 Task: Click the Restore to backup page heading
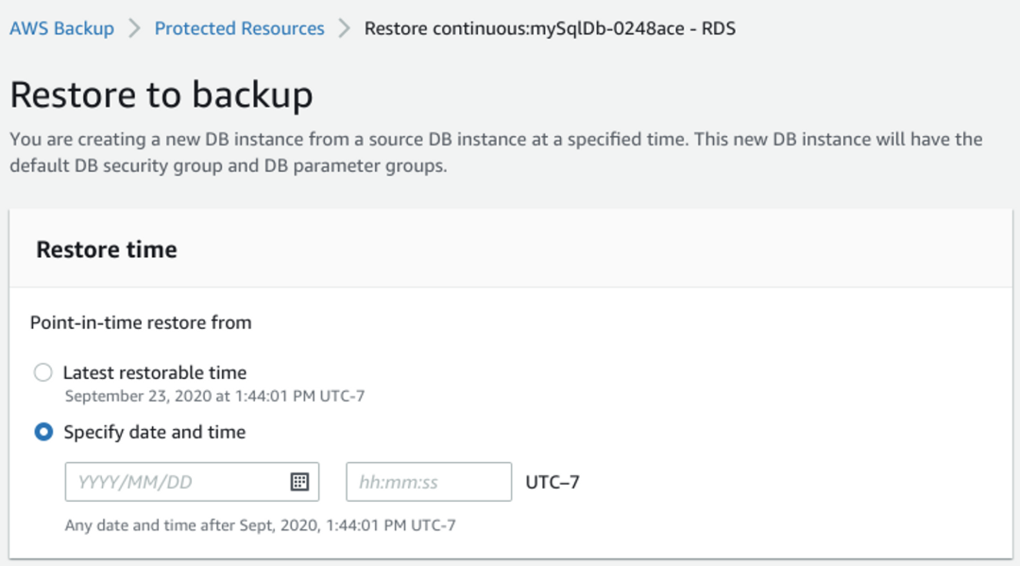161,95
